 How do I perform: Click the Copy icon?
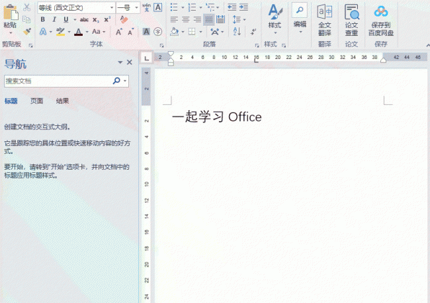click(x=26, y=19)
